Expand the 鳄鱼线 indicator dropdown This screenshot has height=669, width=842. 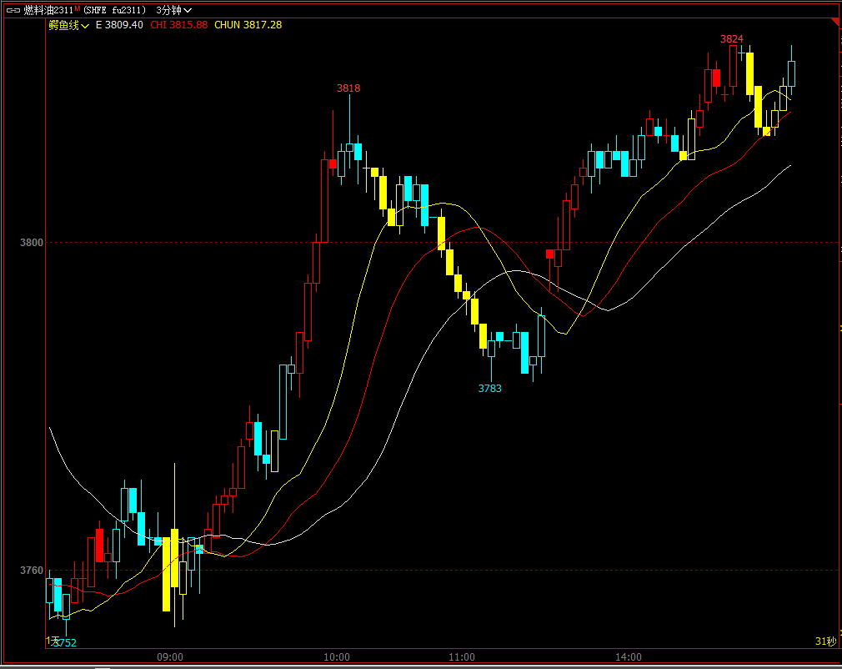pyautogui.click(x=68, y=25)
